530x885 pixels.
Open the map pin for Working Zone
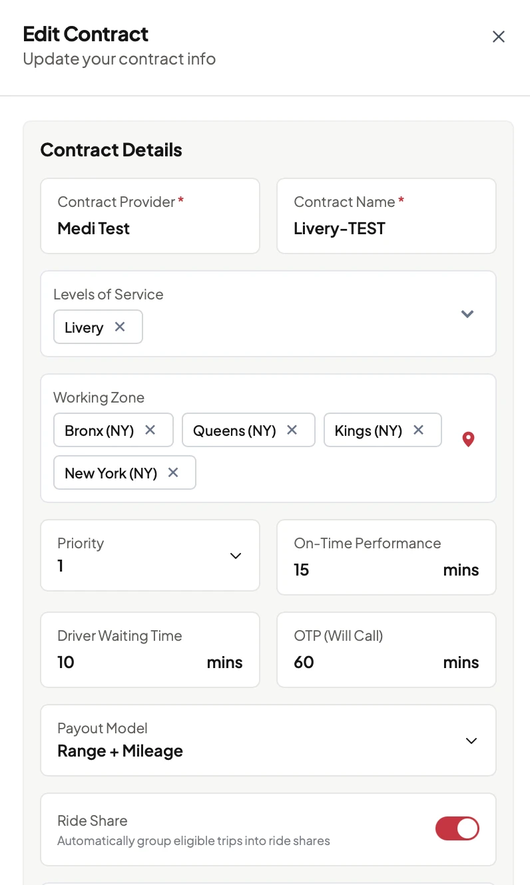pos(468,439)
